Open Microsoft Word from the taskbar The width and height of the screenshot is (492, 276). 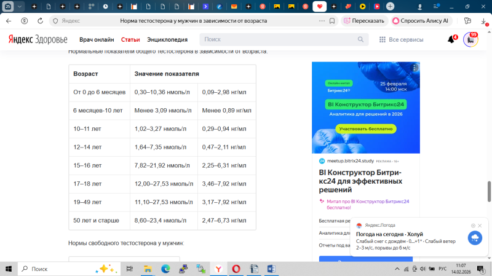pos(272,269)
